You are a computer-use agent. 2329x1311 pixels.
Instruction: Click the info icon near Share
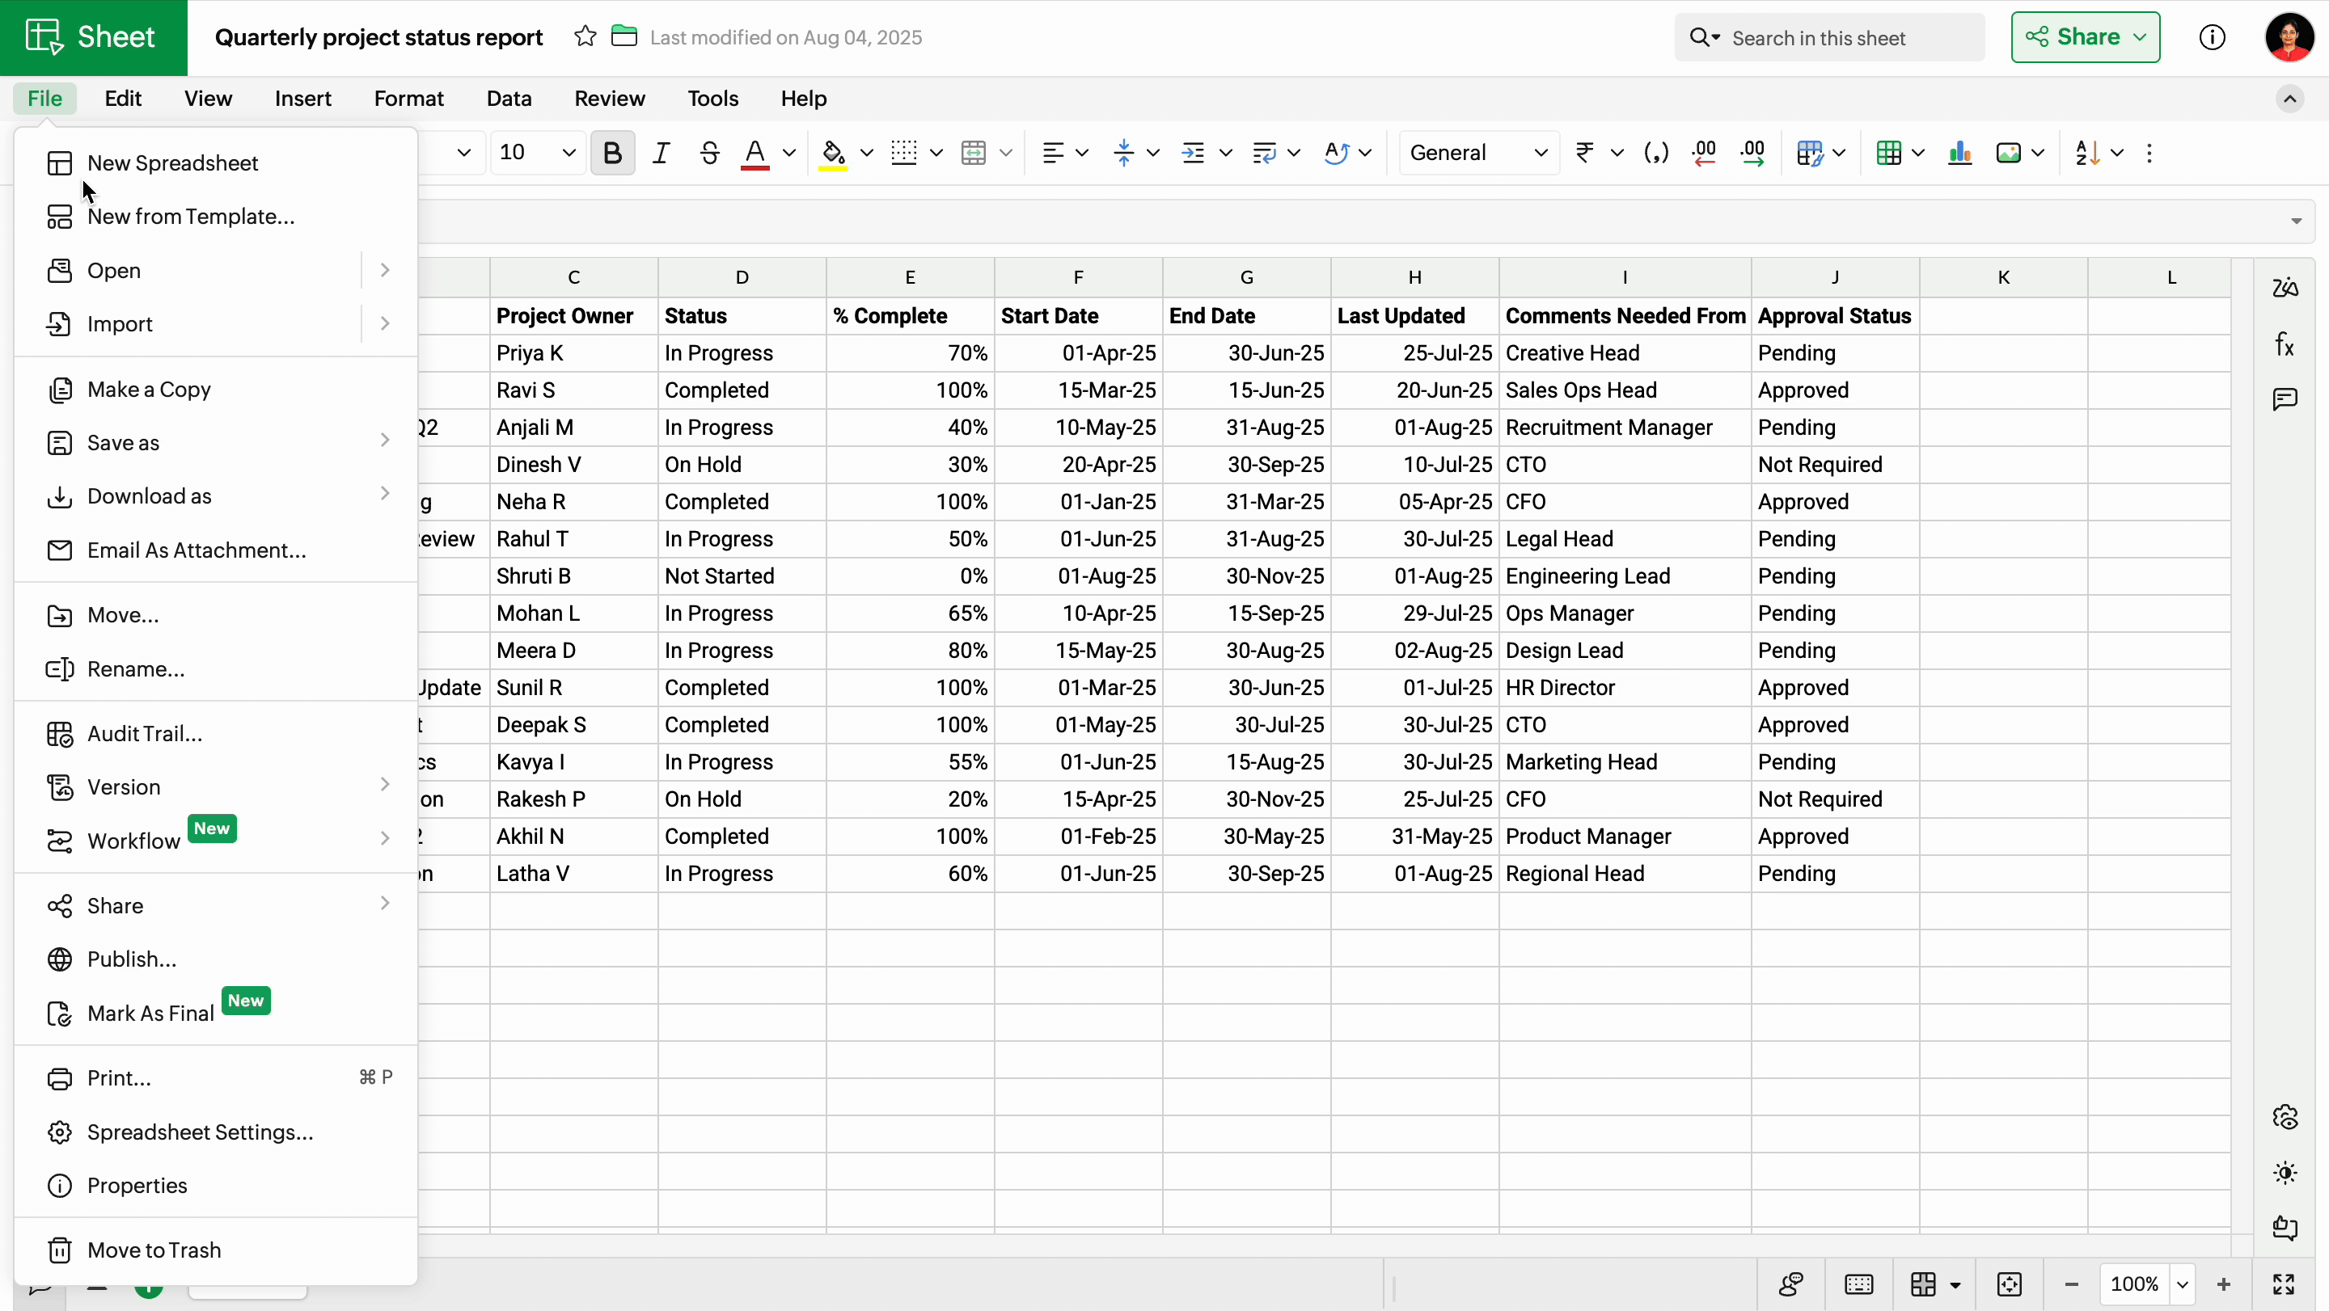pyautogui.click(x=2212, y=37)
